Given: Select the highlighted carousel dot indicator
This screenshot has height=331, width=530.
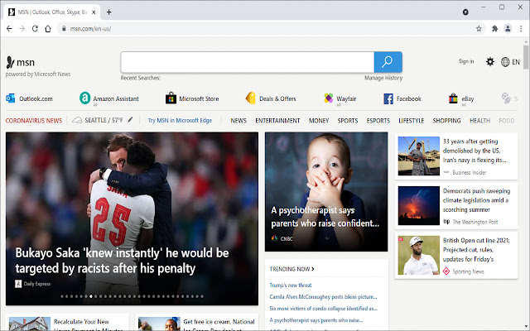Looking at the screenshot, I should pyautogui.click(x=91, y=296).
